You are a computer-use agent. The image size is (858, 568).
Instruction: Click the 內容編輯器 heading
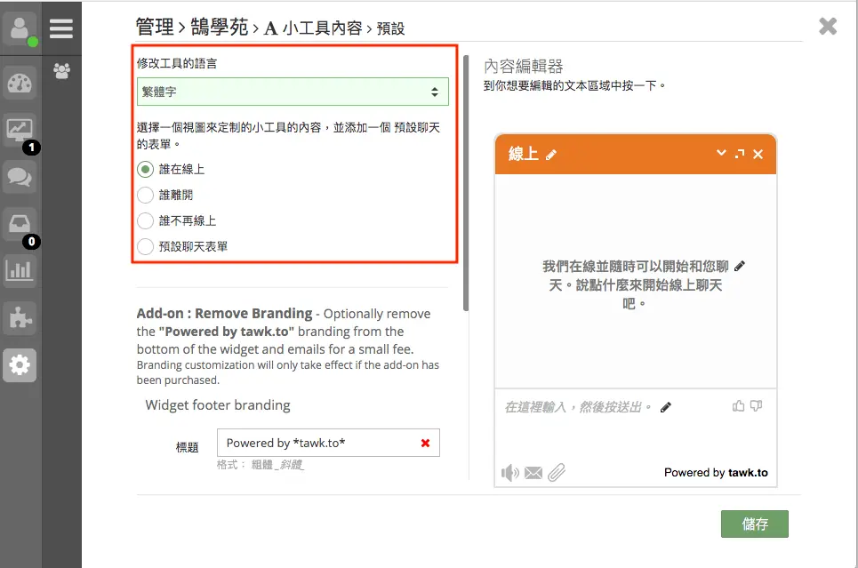click(524, 66)
